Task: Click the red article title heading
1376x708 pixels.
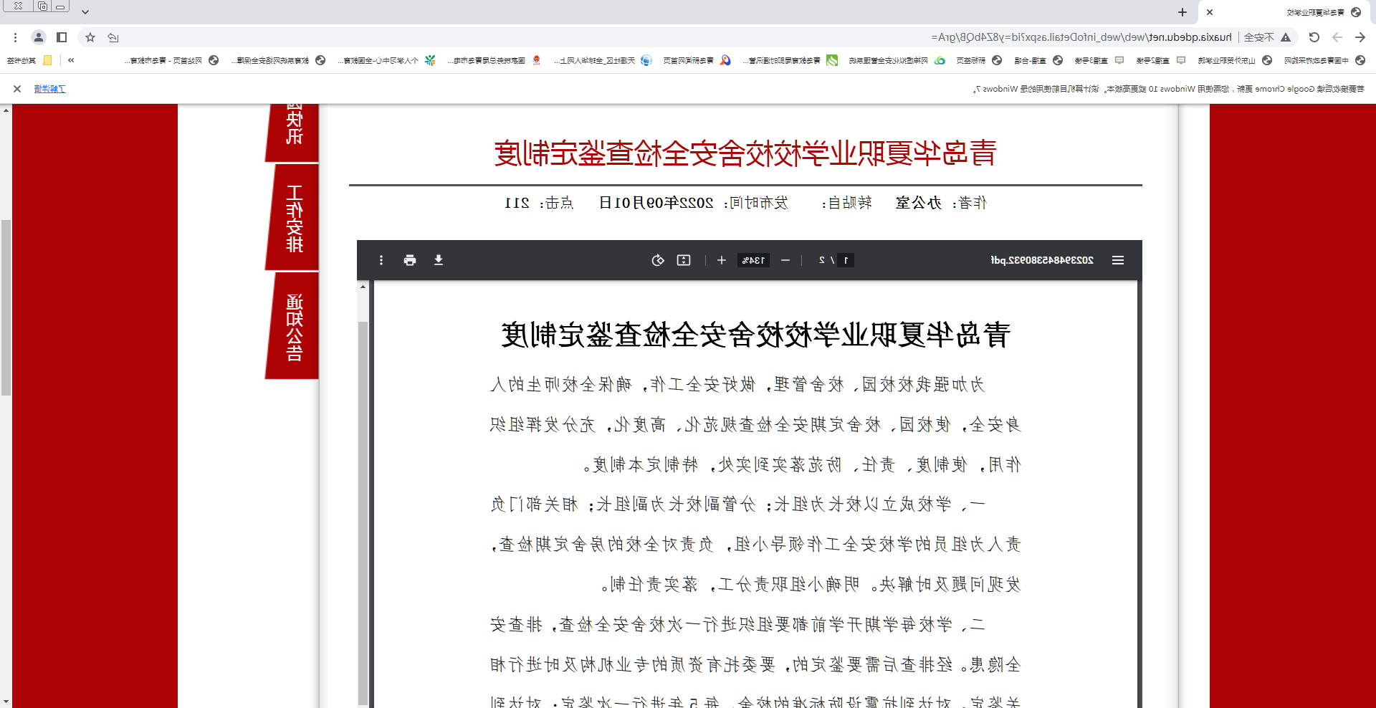Action: coord(745,153)
